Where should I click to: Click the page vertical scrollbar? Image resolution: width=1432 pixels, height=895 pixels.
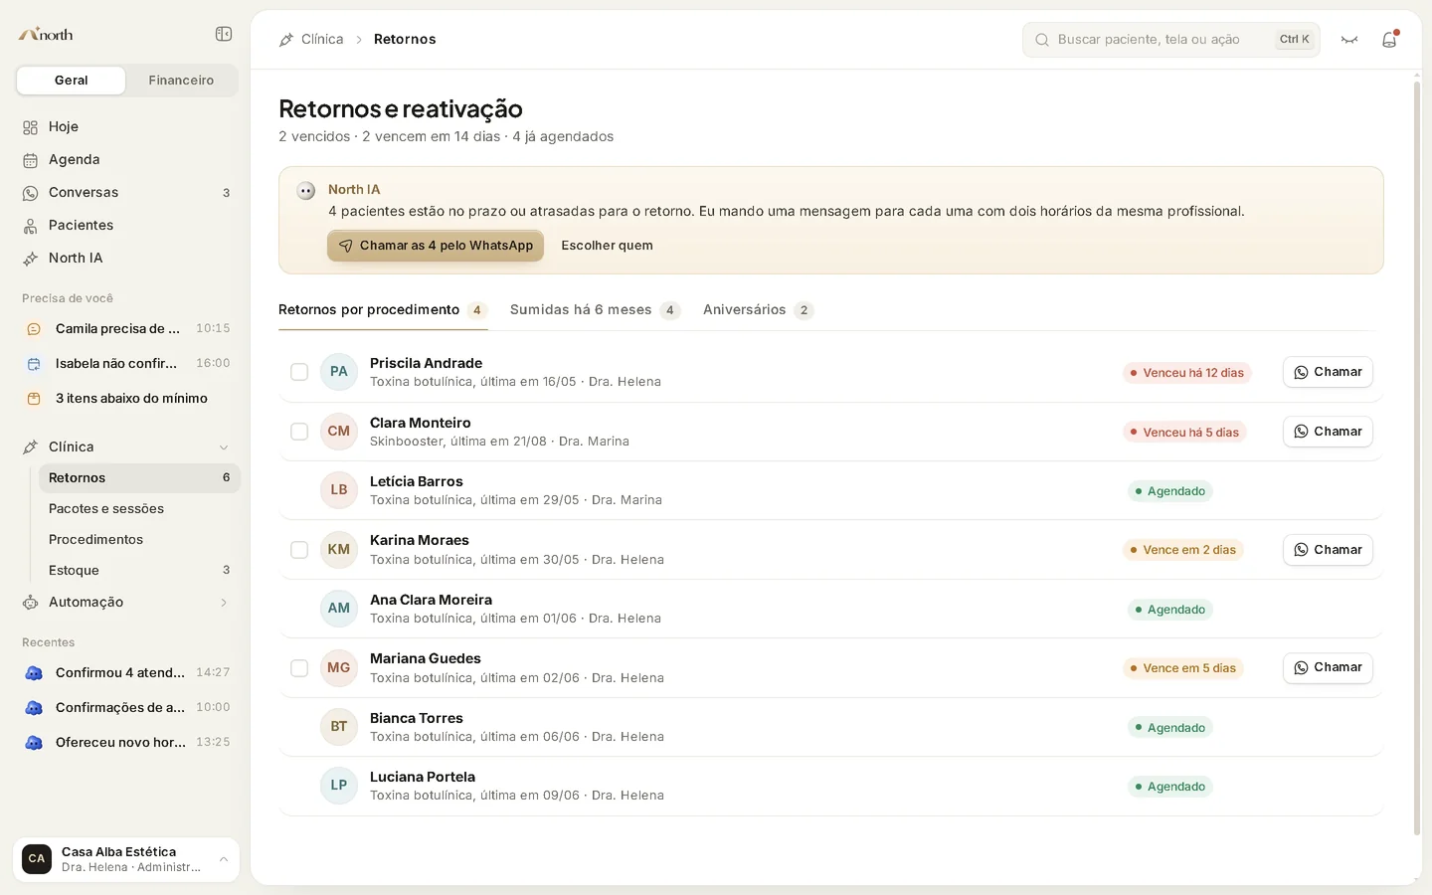1417,458
